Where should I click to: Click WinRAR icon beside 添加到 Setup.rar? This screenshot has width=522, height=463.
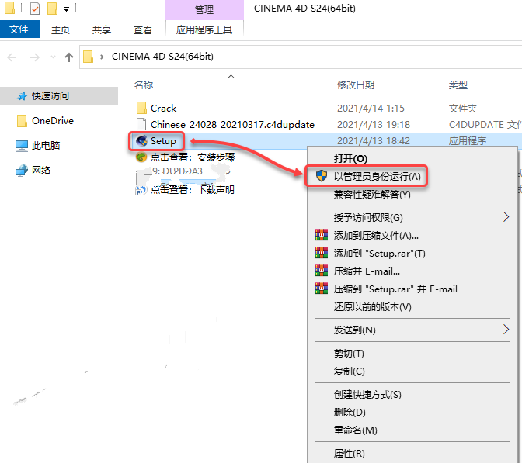[322, 253]
